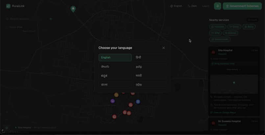
Task: Click the Choose your language heading
Action: pyautogui.click(x=115, y=48)
